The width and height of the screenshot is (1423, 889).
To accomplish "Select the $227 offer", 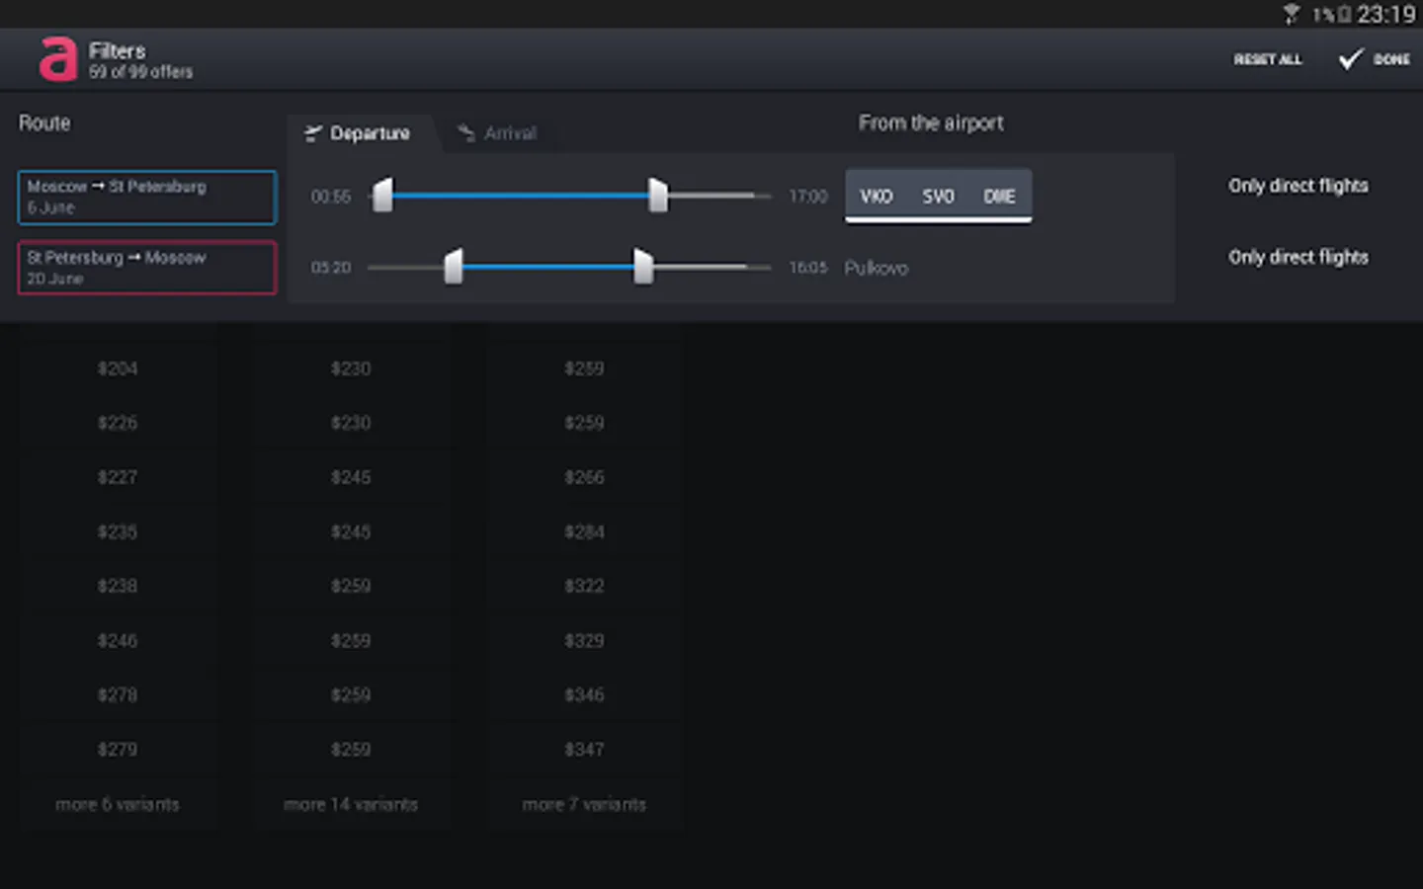I will (118, 477).
